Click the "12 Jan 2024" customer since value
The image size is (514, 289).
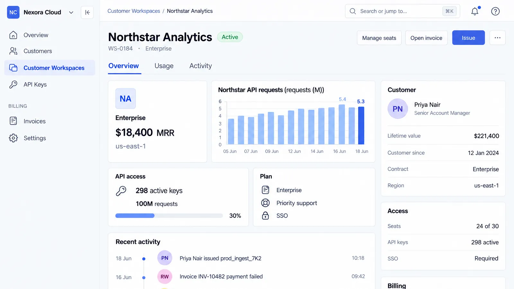[x=483, y=153]
